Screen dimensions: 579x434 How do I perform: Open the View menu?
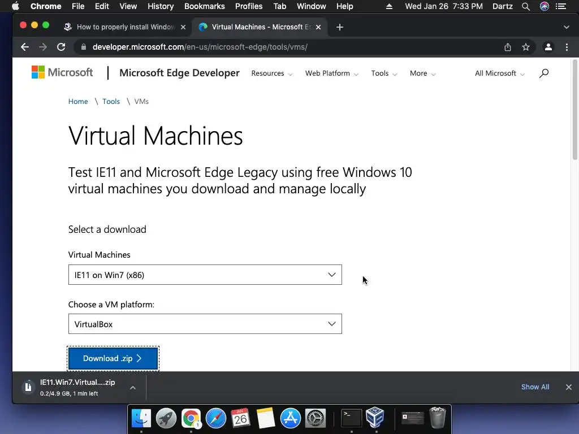point(128,6)
